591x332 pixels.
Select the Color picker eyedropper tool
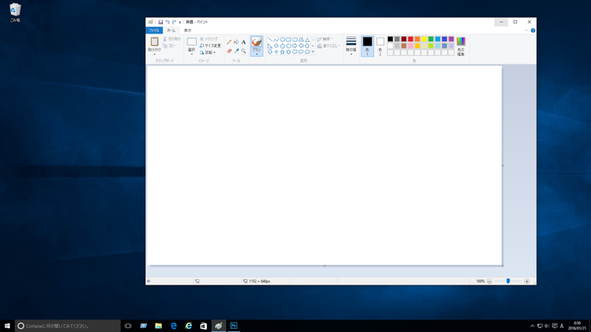click(236, 51)
